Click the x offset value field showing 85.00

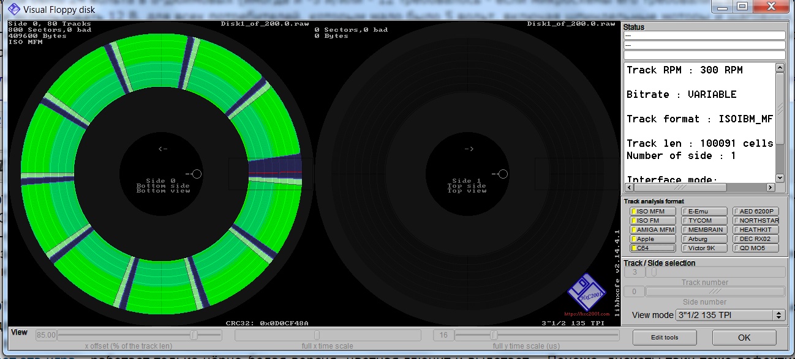pos(46,335)
